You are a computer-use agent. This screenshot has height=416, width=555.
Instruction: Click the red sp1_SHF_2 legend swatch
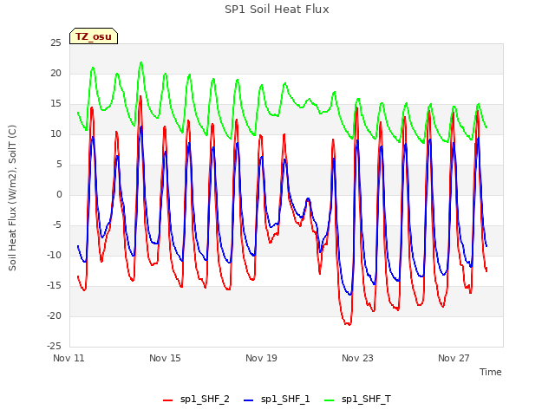[167, 400]
